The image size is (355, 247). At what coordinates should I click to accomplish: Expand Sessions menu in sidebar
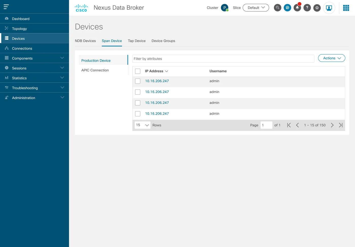click(34, 68)
